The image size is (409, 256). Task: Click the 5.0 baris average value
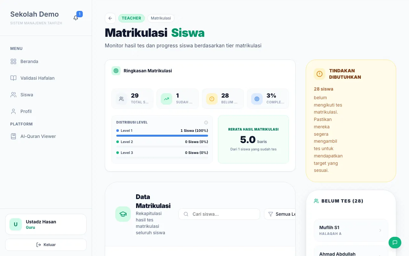click(253, 140)
